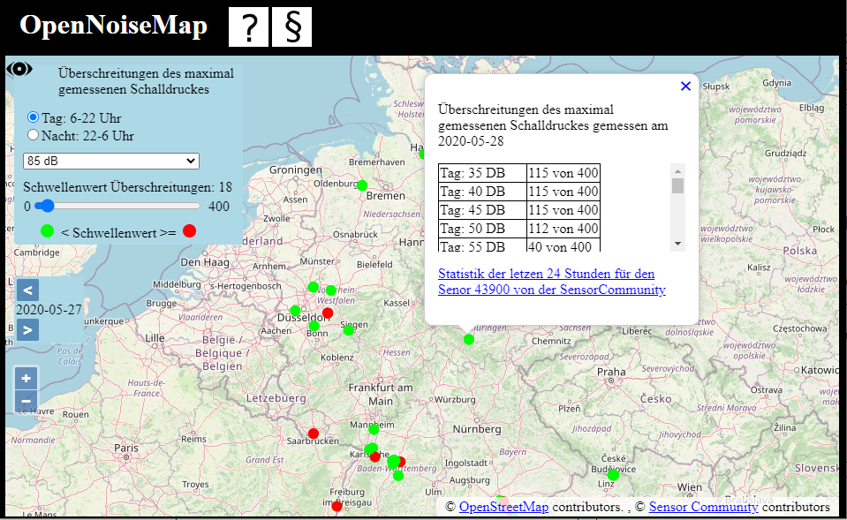Select the green sensor marker near Bremen
The height and width of the screenshot is (520, 847).
pos(362,185)
